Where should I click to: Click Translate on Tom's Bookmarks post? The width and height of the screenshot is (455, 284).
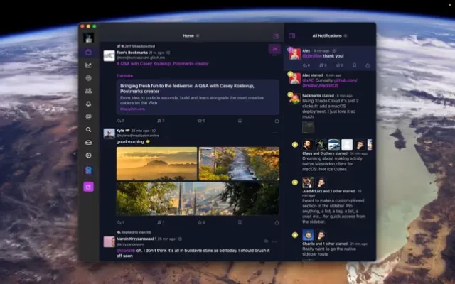click(124, 75)
